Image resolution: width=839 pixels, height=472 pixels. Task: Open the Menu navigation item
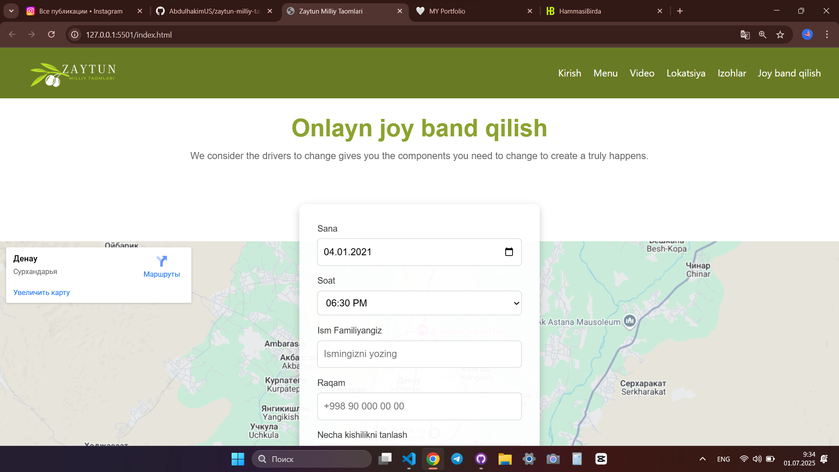point(605,73)
